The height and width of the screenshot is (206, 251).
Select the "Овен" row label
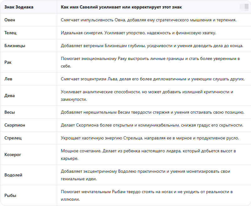pos(10,20)
